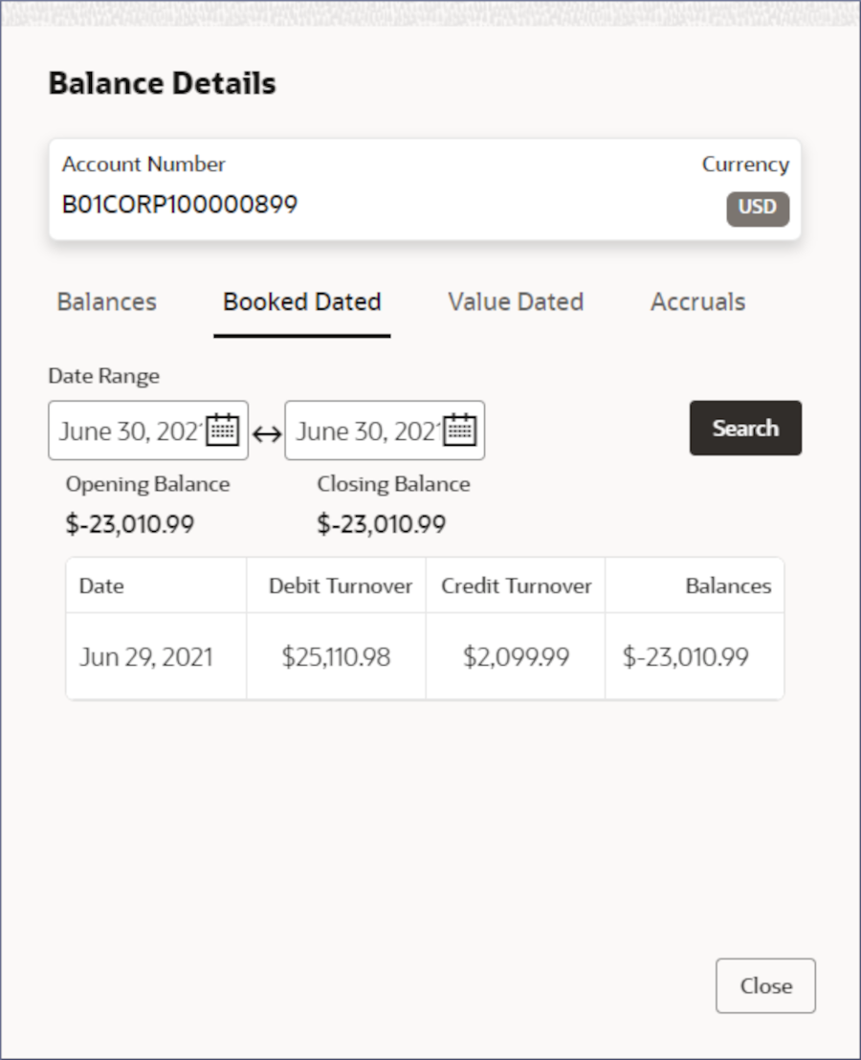Image resolution: width=861 pixels, height=1060 pixels.
Task: Click the $2,099.99 credit turnover cell
Action: click(515, 656)
